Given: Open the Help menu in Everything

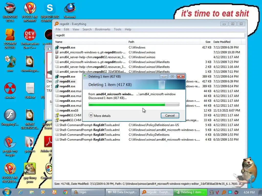Looking at the screenshot, I should pos(128,29).
